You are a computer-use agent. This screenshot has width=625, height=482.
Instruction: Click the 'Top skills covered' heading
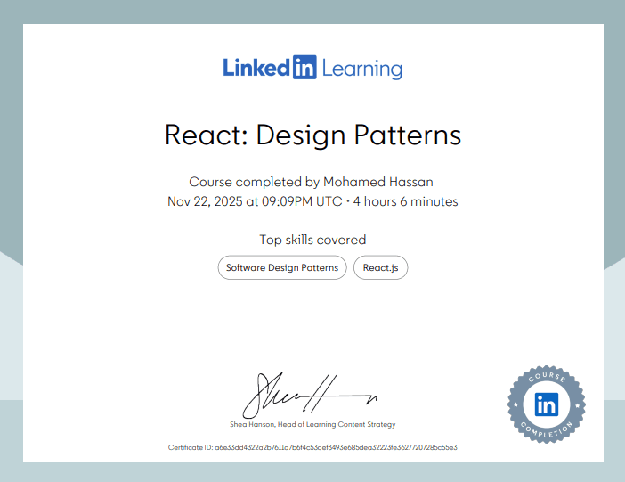click(x=312, y=240)
